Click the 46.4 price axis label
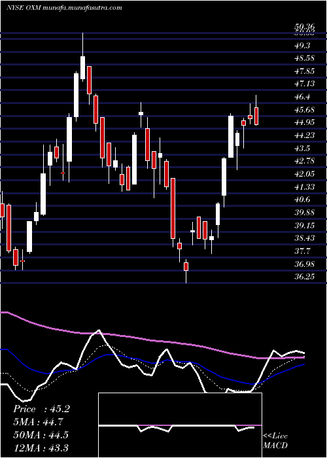 [x=302, y=97]
